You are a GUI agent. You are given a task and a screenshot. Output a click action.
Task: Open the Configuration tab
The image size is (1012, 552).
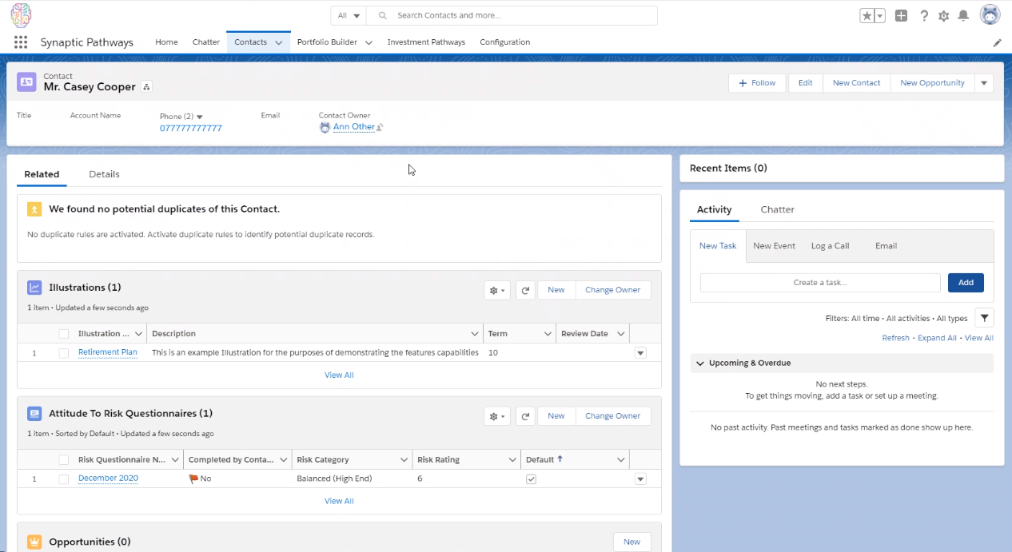click(504, 42)
